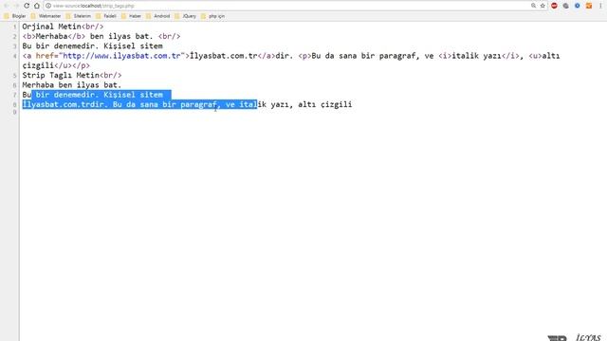Click the 'çizgili' closing tags wrapped line
Image resolution: width=607 pixels, height=341 pixels.
[x=56, y=65]
